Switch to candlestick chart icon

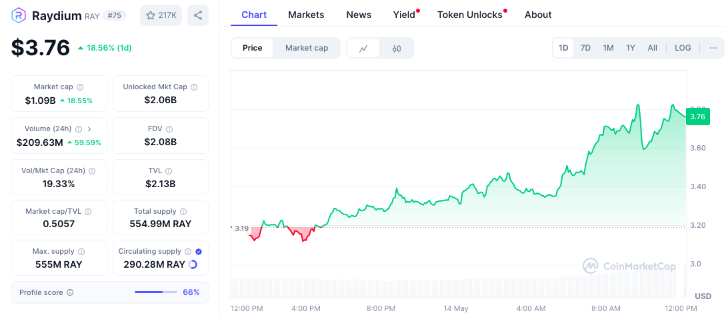point(397,48)
